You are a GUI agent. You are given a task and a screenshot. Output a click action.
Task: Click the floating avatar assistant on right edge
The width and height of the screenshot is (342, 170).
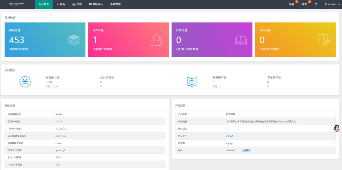point(337,128)
